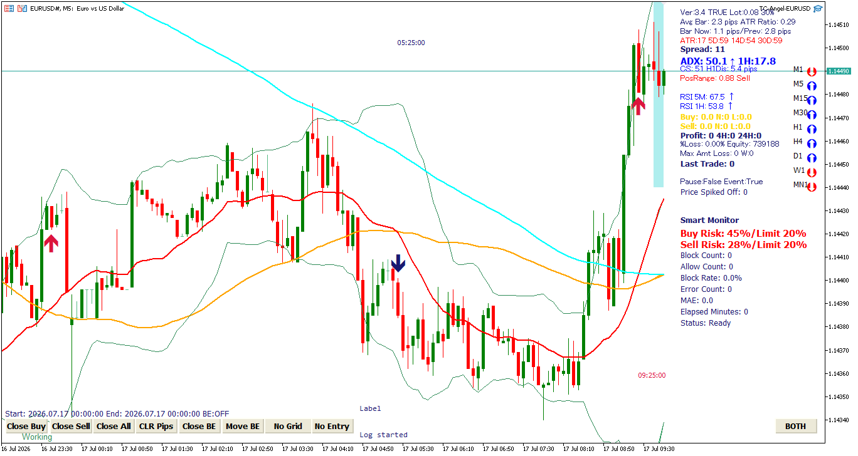Click the yellow Sell: 0.0 N:0 L:0.0 line
Image resolution: width=858 pixels, height=456 pixels.
[716, 127]
